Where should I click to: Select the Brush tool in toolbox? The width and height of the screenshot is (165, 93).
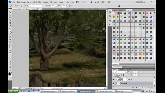tap(10, 32)
